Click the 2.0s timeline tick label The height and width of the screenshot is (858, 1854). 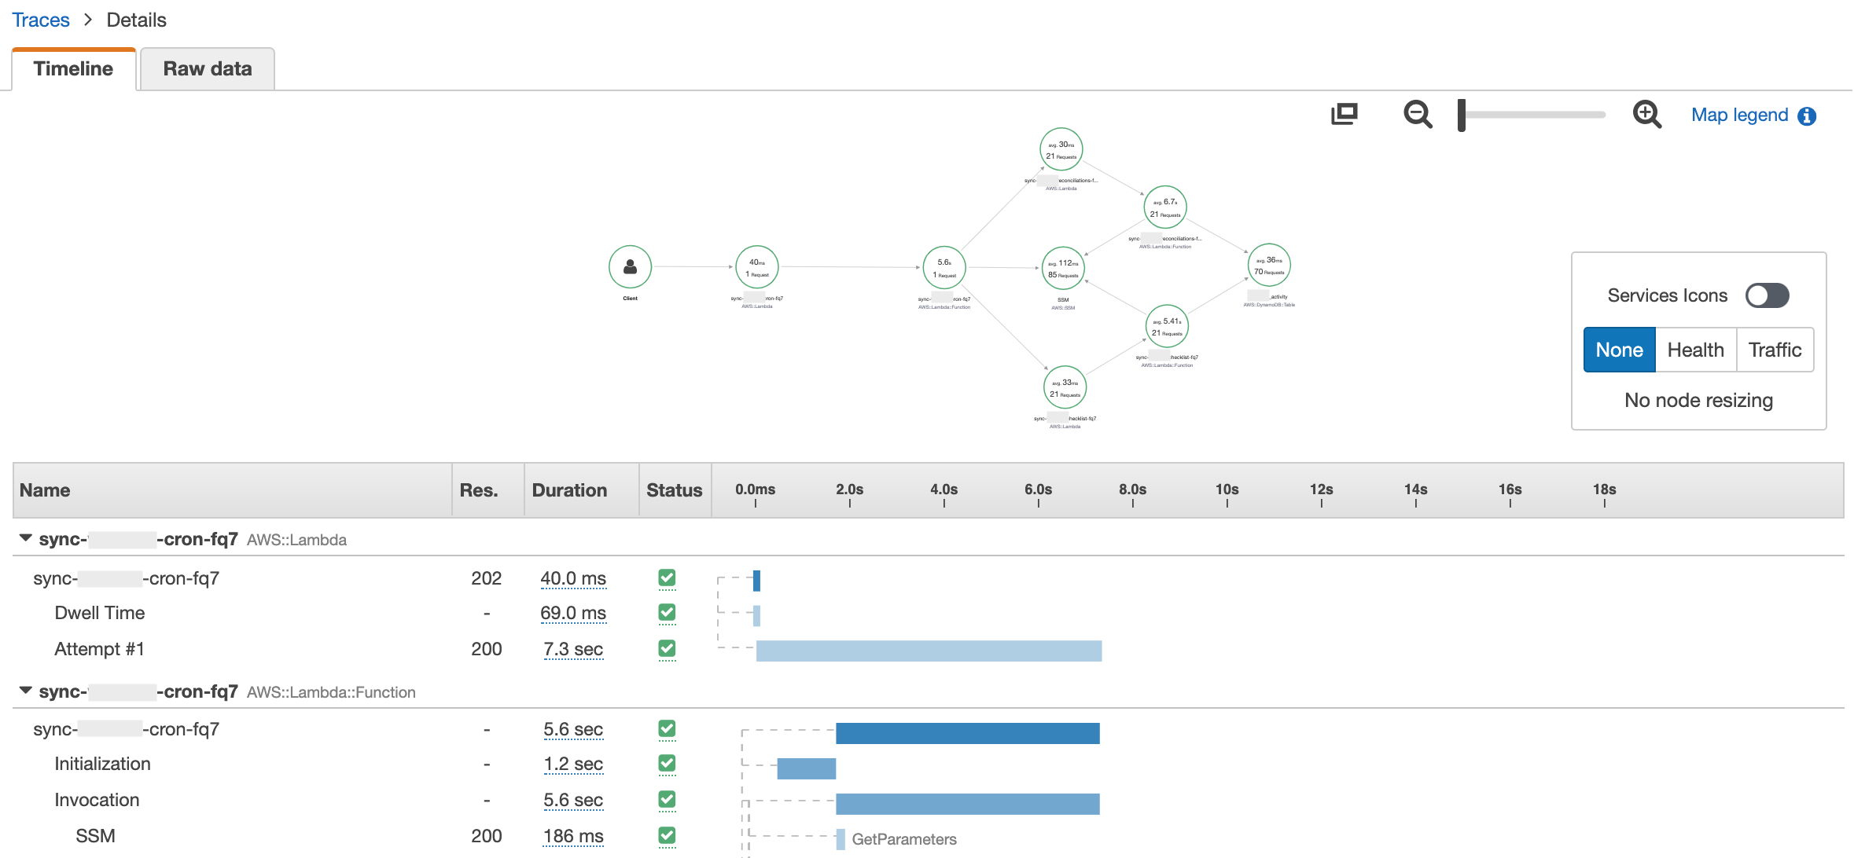pos(849,489)
